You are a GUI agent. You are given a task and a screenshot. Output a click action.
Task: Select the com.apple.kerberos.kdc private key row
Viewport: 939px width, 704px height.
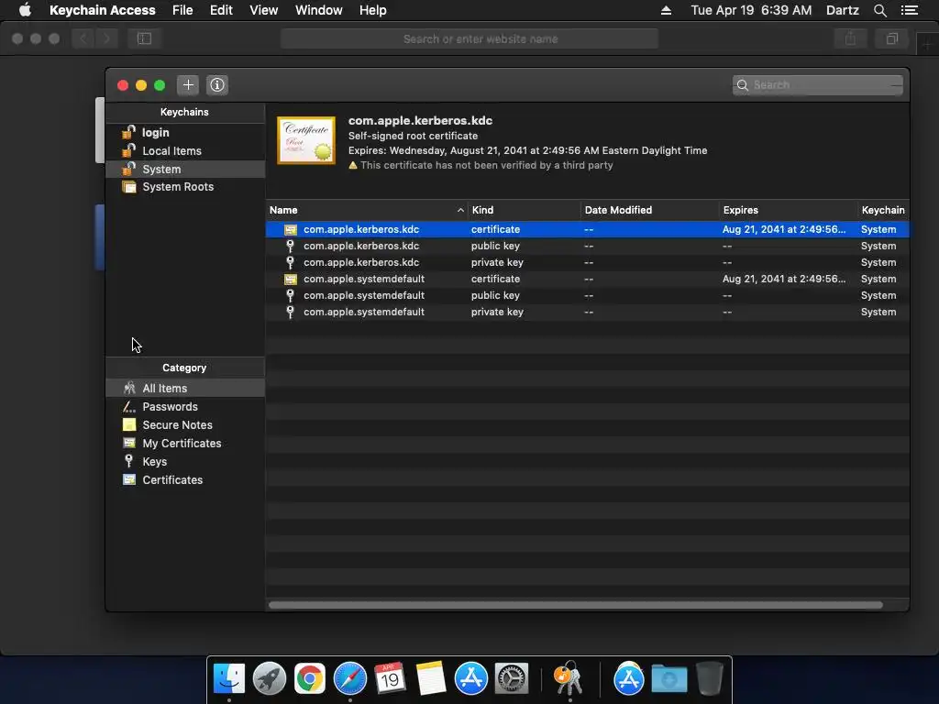(588, 262)
